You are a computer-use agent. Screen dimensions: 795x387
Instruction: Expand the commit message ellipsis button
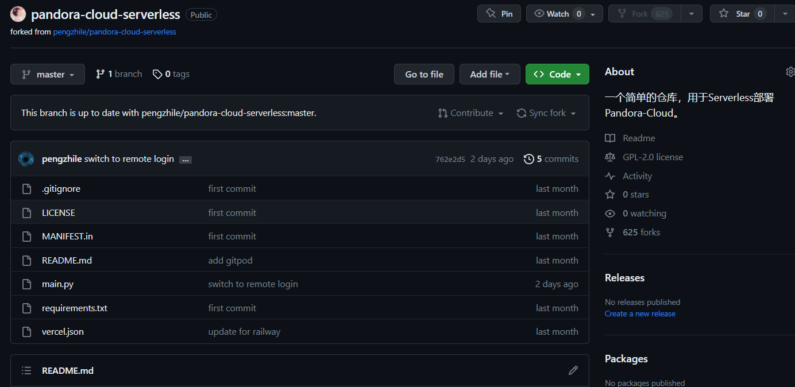(x=185, y=160)
